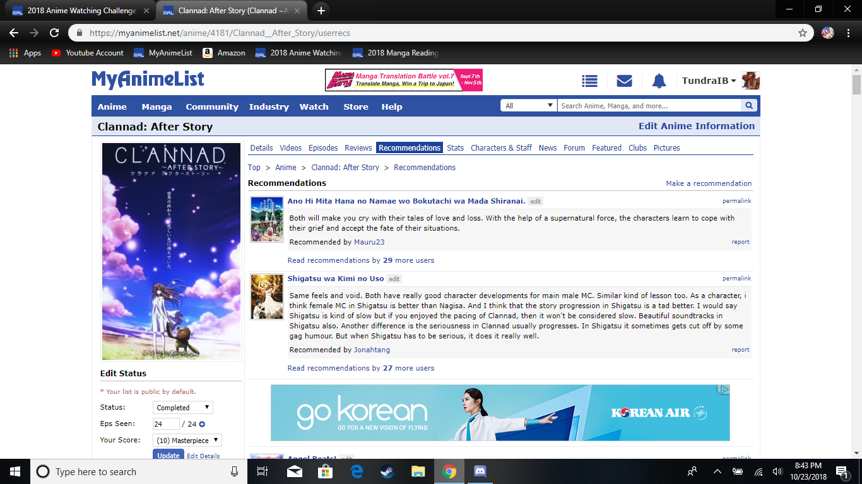Viewport: 862px width, 484px height.
Task: Click the Eps Seen input field
Action: point(166,424)
